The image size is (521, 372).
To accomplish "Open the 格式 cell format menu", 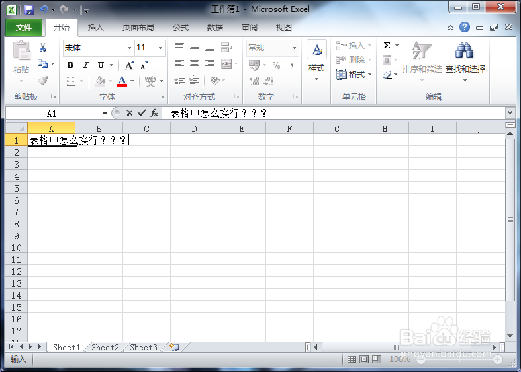I will (354, 75).
